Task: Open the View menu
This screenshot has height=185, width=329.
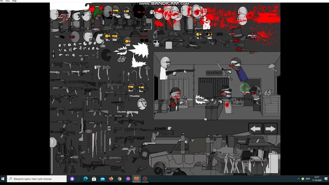Action: [7, 1]
